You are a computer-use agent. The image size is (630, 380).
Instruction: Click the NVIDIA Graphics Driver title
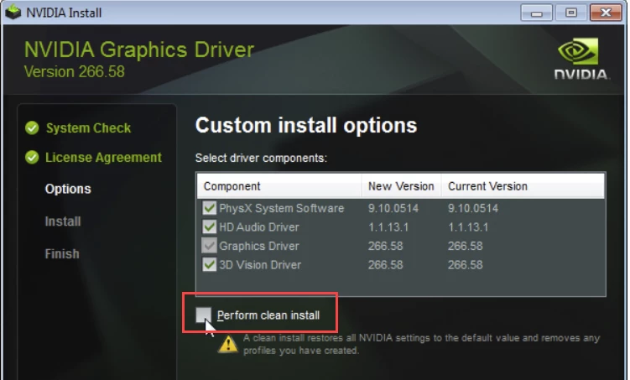(x=139, y=49)
